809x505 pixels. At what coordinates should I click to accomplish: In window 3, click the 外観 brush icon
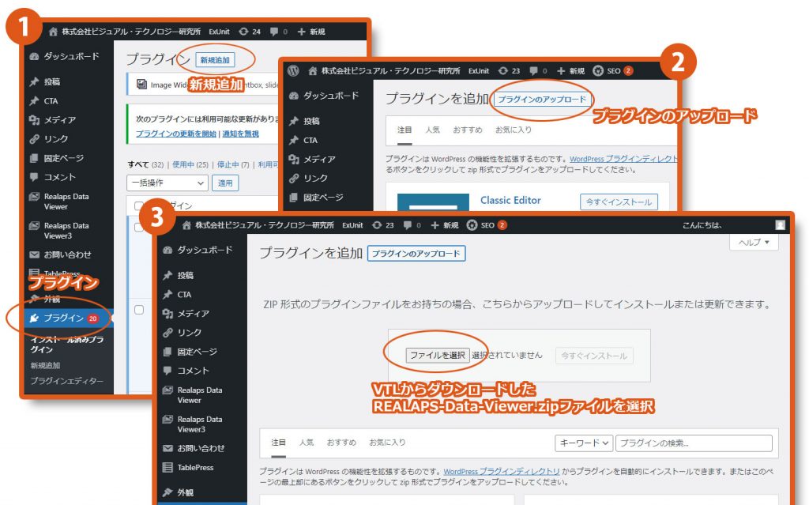coord(167,492)
